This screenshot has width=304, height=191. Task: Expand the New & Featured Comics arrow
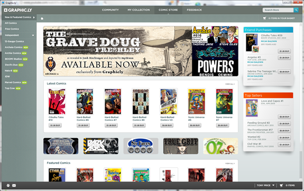tap(34, 17)
